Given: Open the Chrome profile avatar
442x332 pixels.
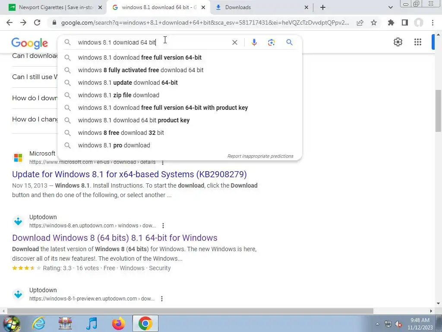Looking at the screenshot, I should click(419, 22).
